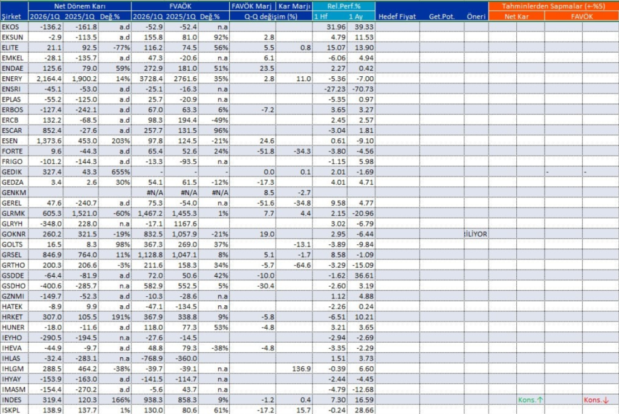Click INDES change value 166%
The height and width of the screenshot is (414, 619).
(121, 399)
